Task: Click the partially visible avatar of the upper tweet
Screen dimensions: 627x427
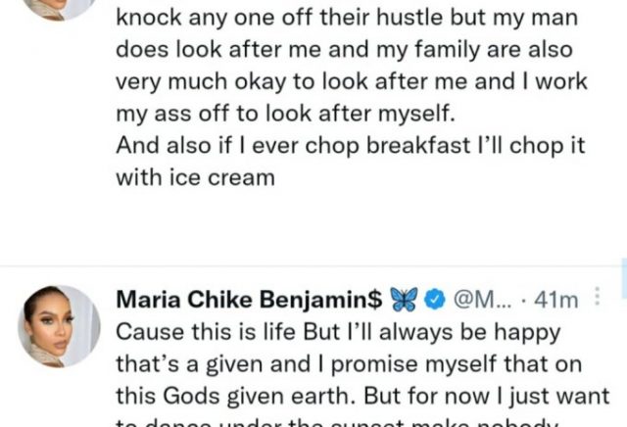Action: pyautogui.click(x=57, y=8)
